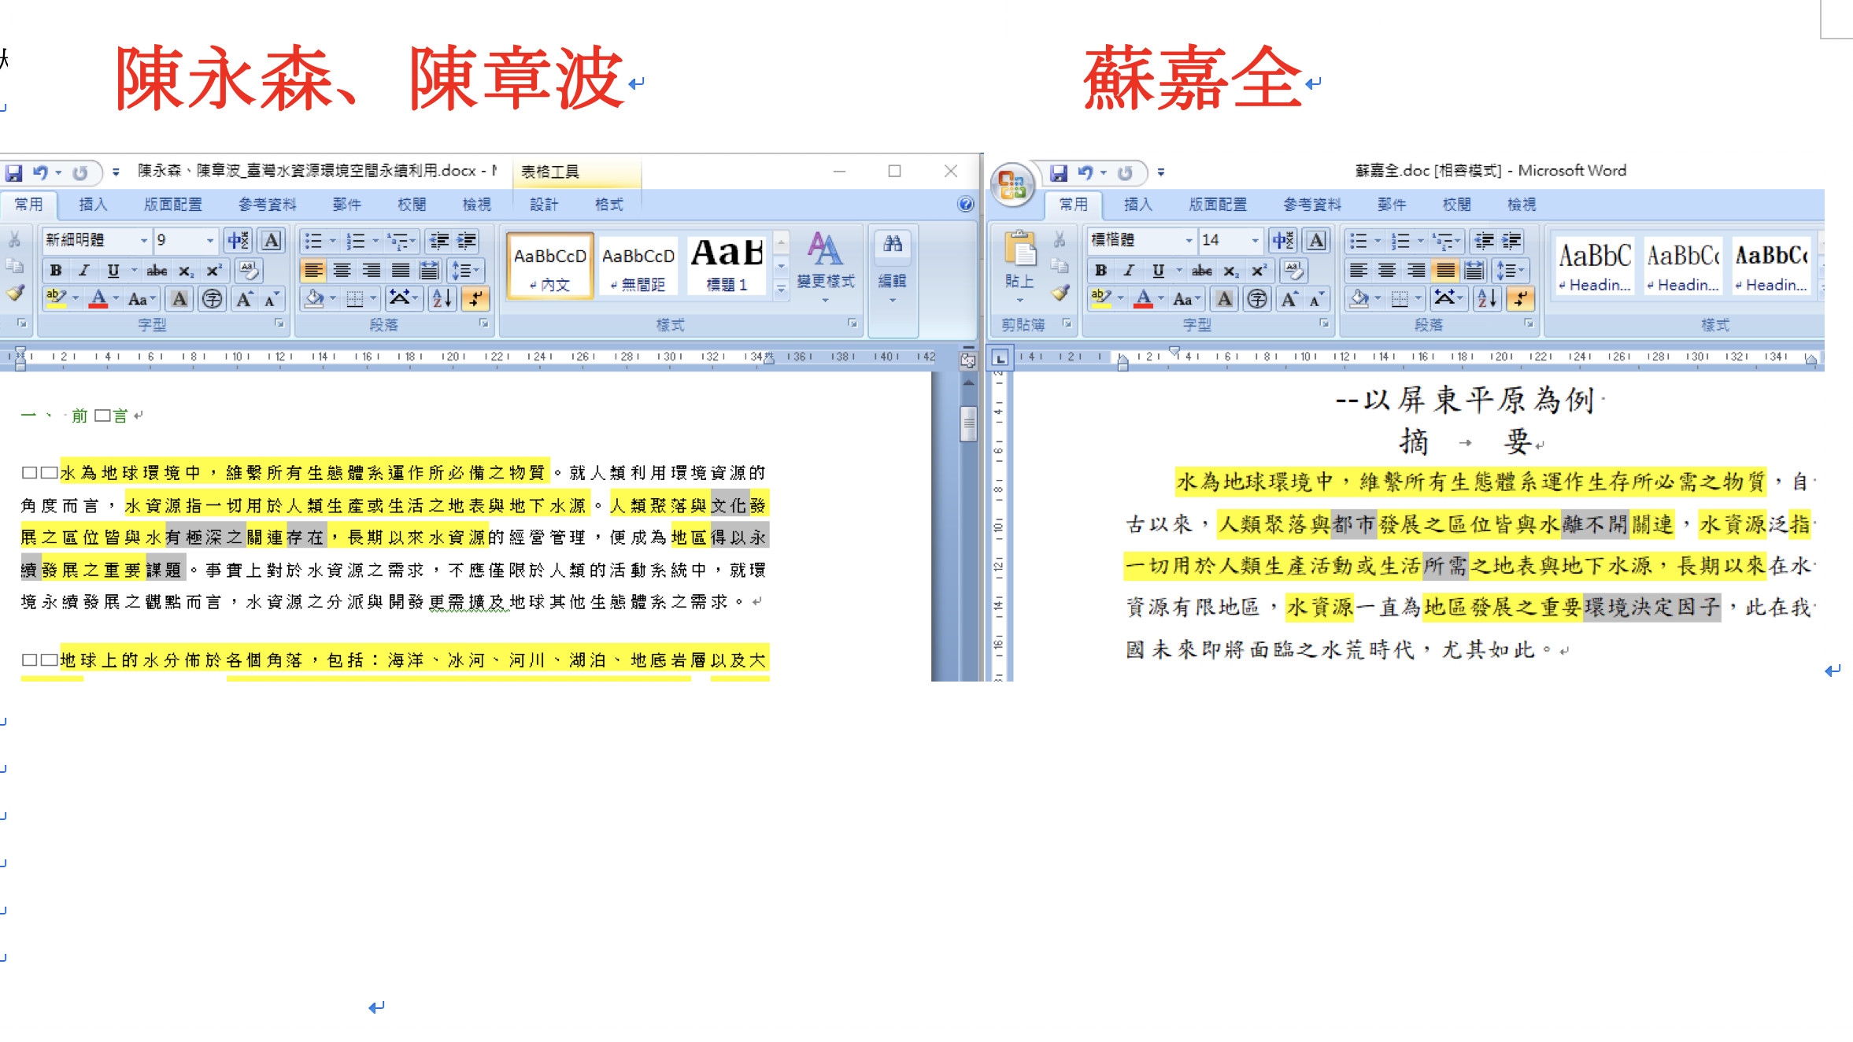
Task: Click vertical scrollbar thumb in left window
Action: click(969, 423)
